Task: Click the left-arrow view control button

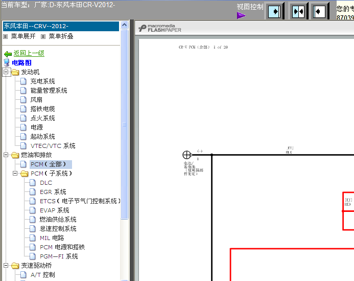Action: click(319, 11)
